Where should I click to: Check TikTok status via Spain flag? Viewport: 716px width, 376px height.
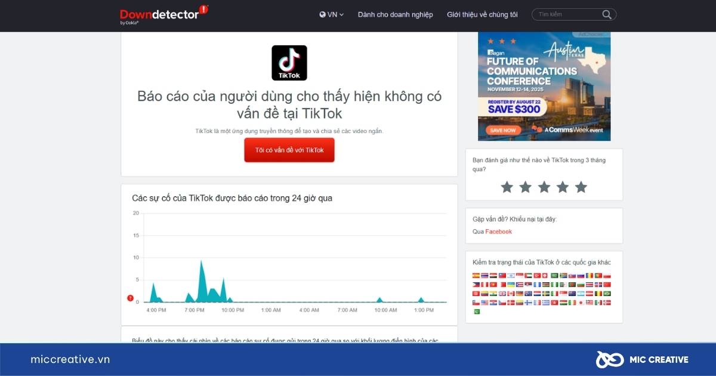click(x=476, y=276)
